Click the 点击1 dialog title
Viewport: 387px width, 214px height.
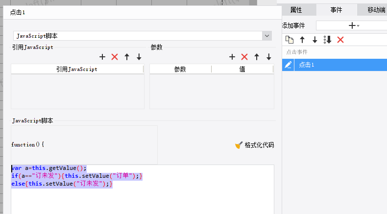18,12
